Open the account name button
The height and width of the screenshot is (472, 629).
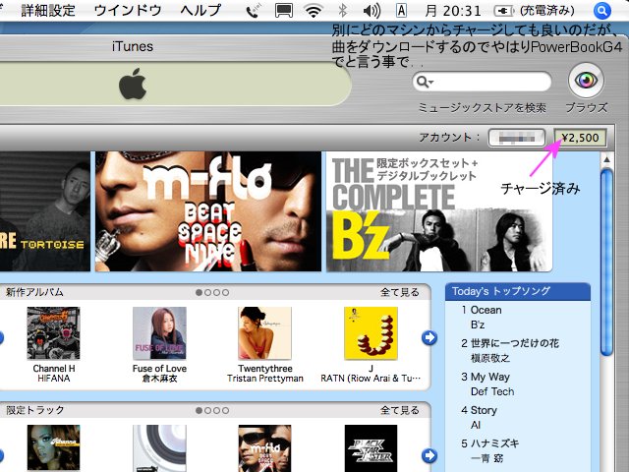click(x=517, y=138)
